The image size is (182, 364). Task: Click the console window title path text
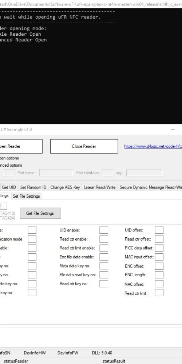pyautogui.click(x=91, y=4)
